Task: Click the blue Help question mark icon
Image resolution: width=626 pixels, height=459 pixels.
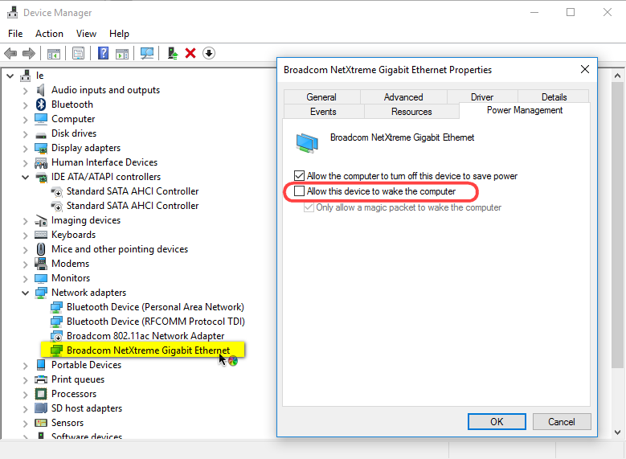Action: click(103, 53)
